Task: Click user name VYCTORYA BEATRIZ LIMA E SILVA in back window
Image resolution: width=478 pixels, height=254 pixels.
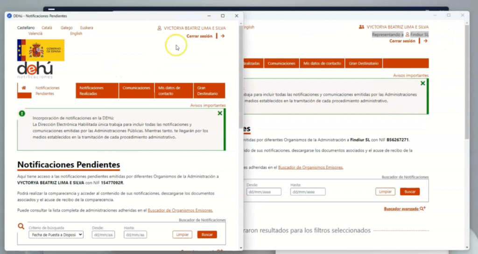Action: click(x=398, y=27)
